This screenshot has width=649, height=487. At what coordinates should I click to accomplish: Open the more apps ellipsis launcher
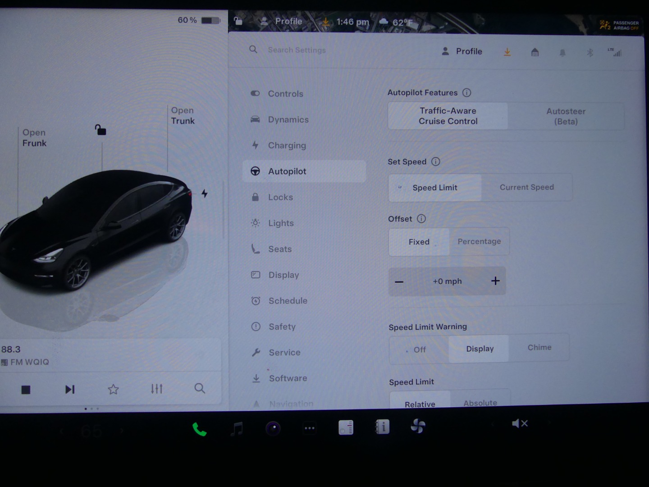(310, 428)
